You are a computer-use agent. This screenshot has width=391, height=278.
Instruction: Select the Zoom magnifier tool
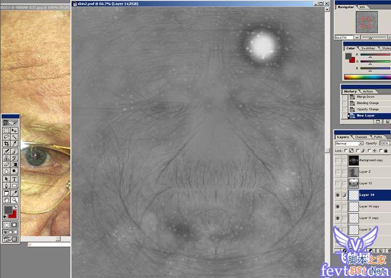tap(14, 200)
